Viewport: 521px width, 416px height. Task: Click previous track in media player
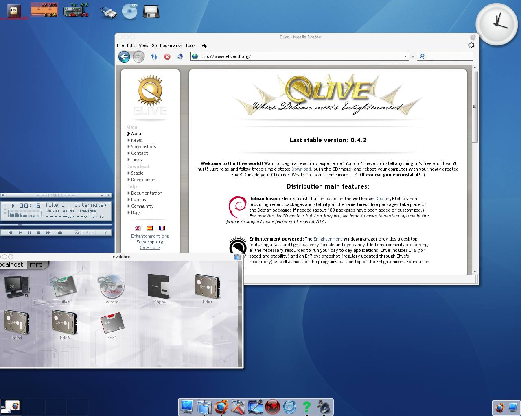click(x=10, y=232)
